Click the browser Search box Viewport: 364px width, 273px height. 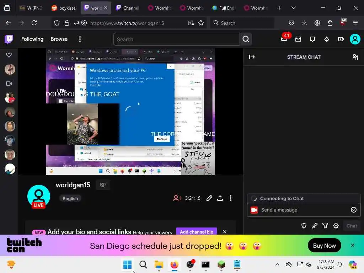point(242,23)
